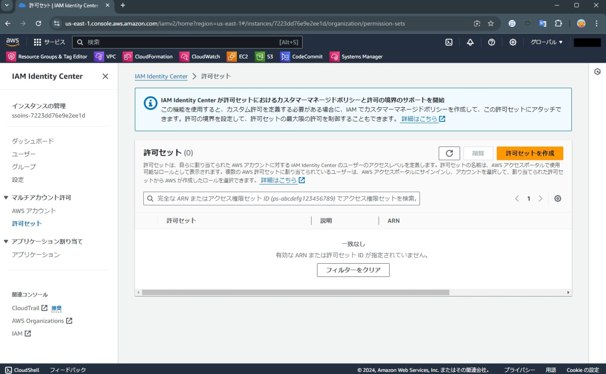Open 設定 in the side menu
This screenshot has width=606, height=374.
(x=18, y=179)
